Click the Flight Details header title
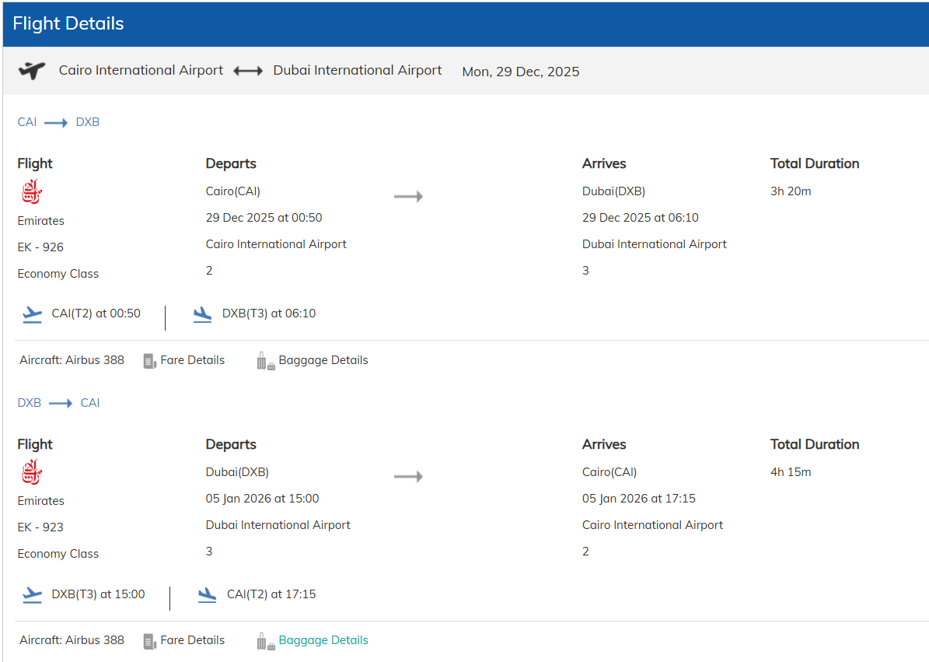The image size is (929, 662). (68, 23)
